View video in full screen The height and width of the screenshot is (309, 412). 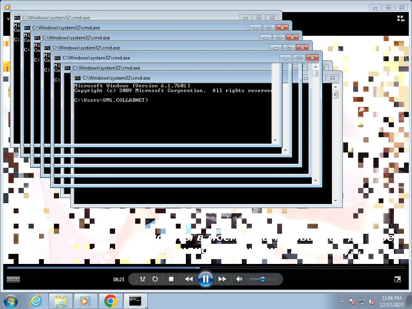click(398, 279)
